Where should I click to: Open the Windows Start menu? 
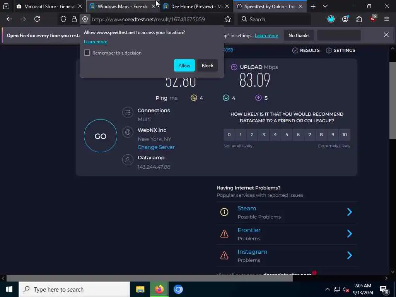(9, 289)
